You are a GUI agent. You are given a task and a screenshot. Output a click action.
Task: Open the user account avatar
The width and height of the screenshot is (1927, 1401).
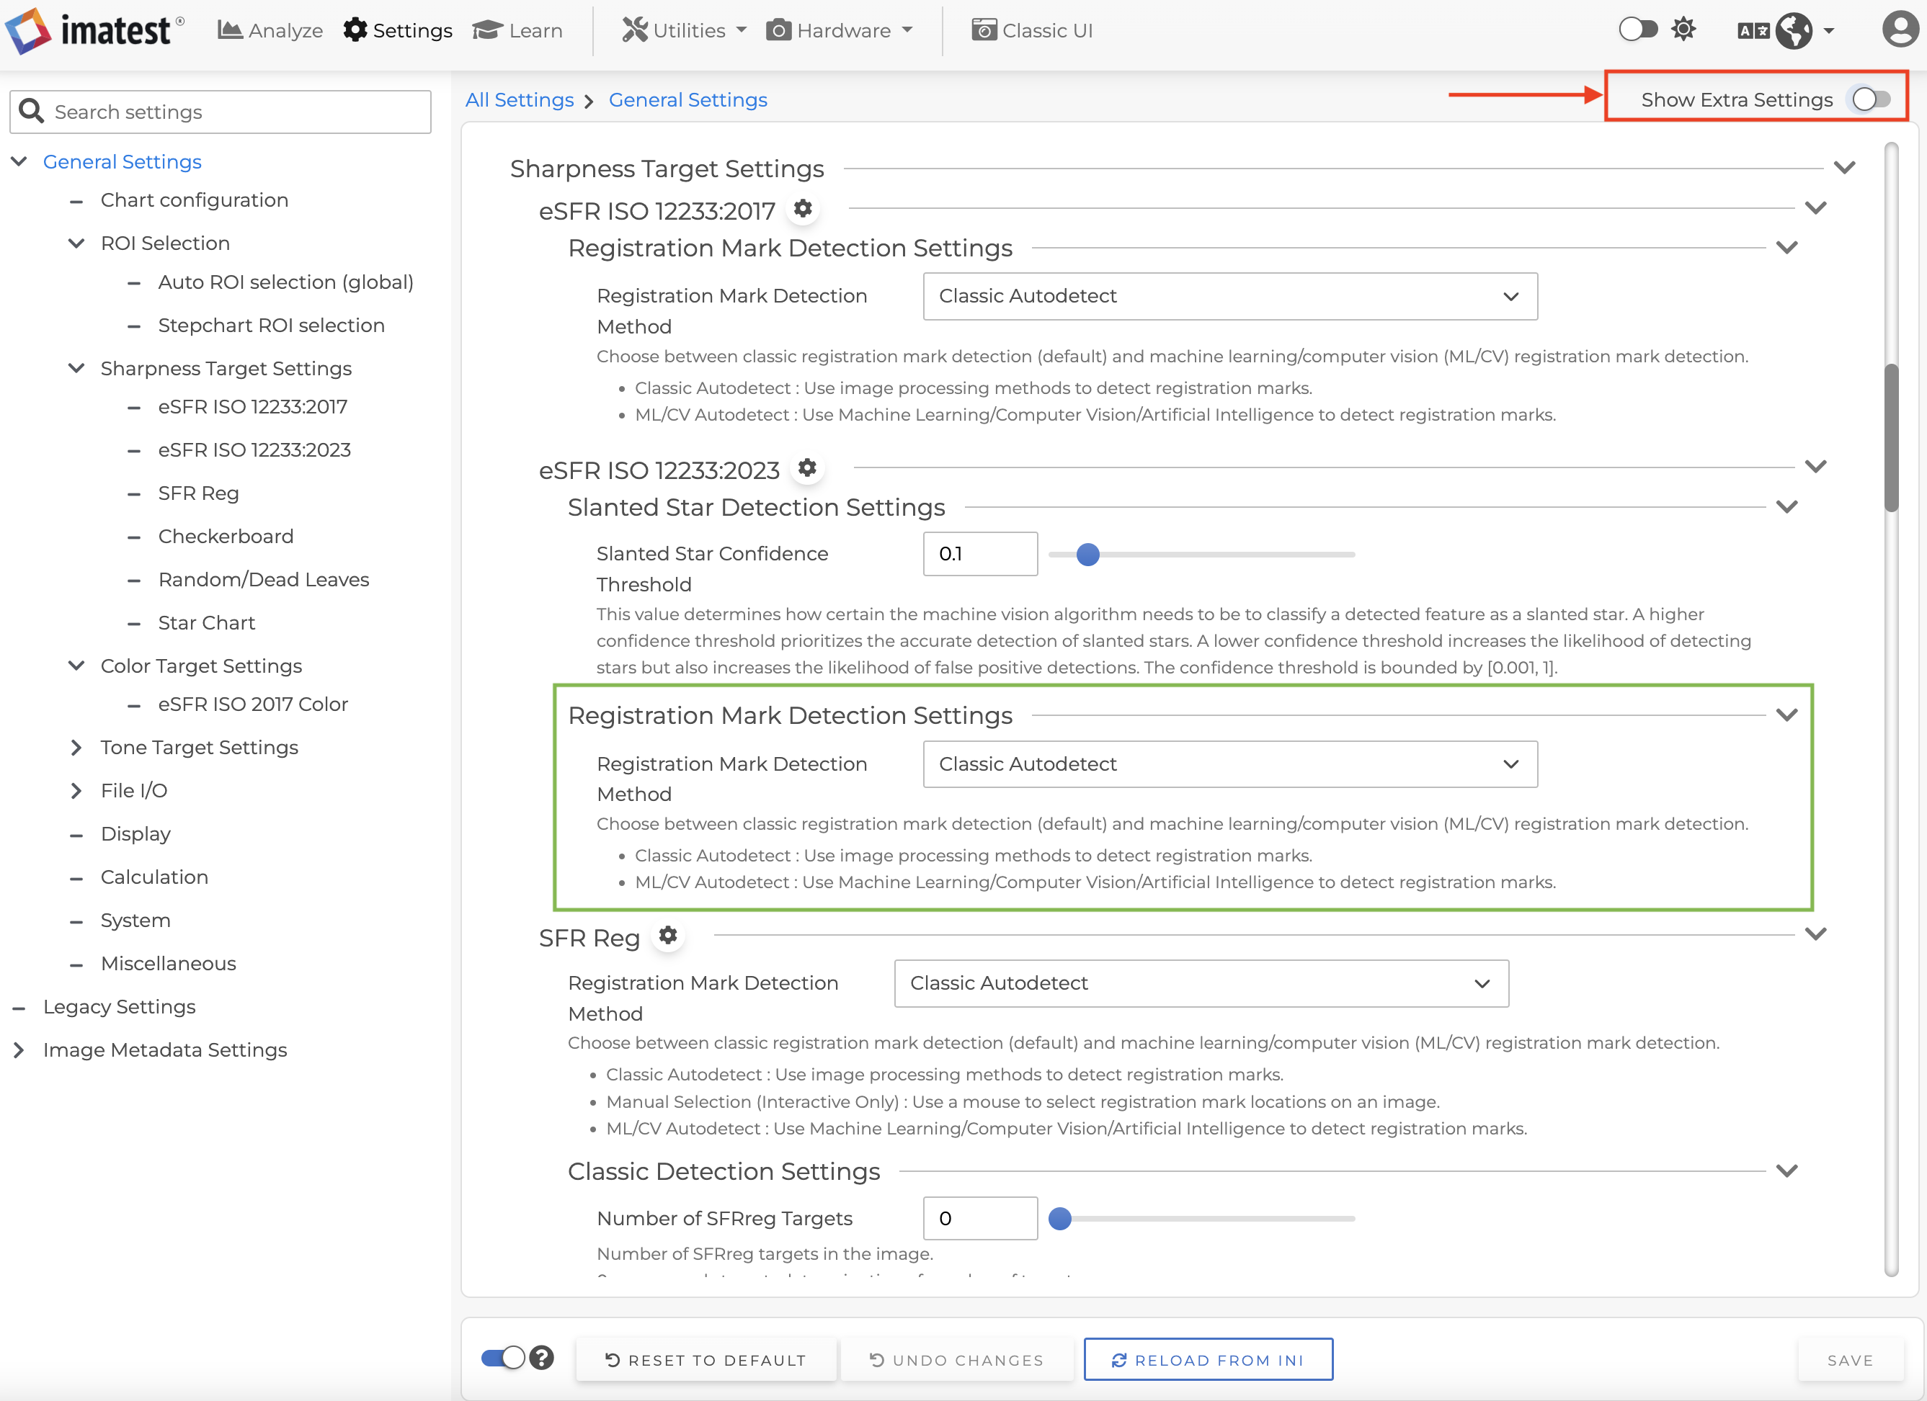click(x=1900, y=30)
